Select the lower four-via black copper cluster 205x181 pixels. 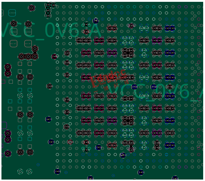128,121
